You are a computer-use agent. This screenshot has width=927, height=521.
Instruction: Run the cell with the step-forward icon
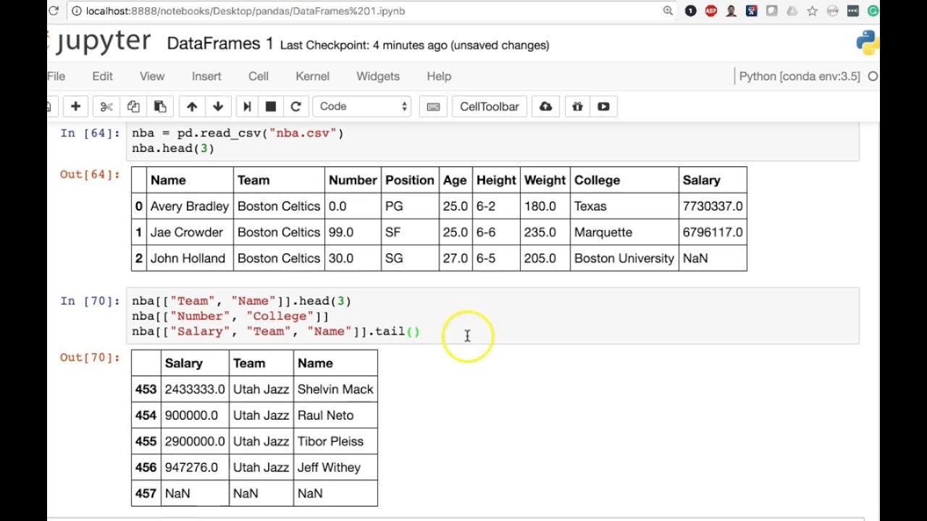tap(247, 106)
